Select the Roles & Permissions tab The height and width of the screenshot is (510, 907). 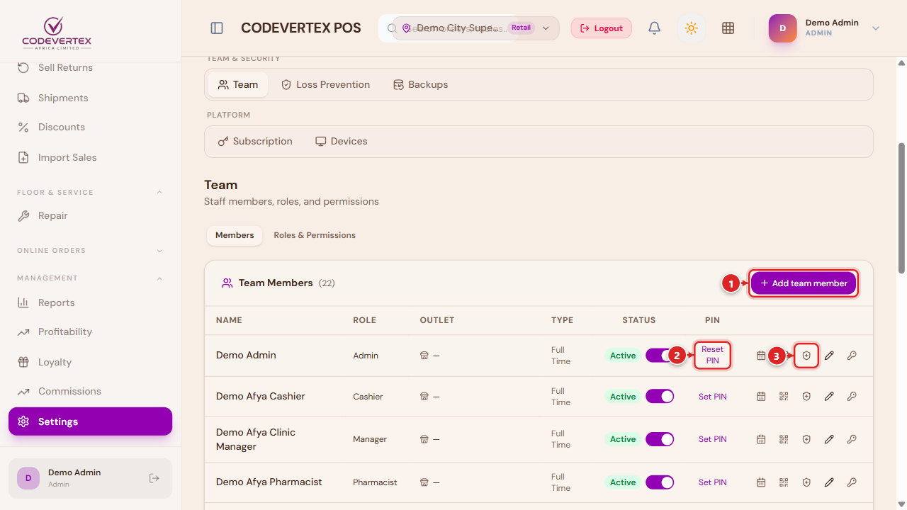click(315, 235)
